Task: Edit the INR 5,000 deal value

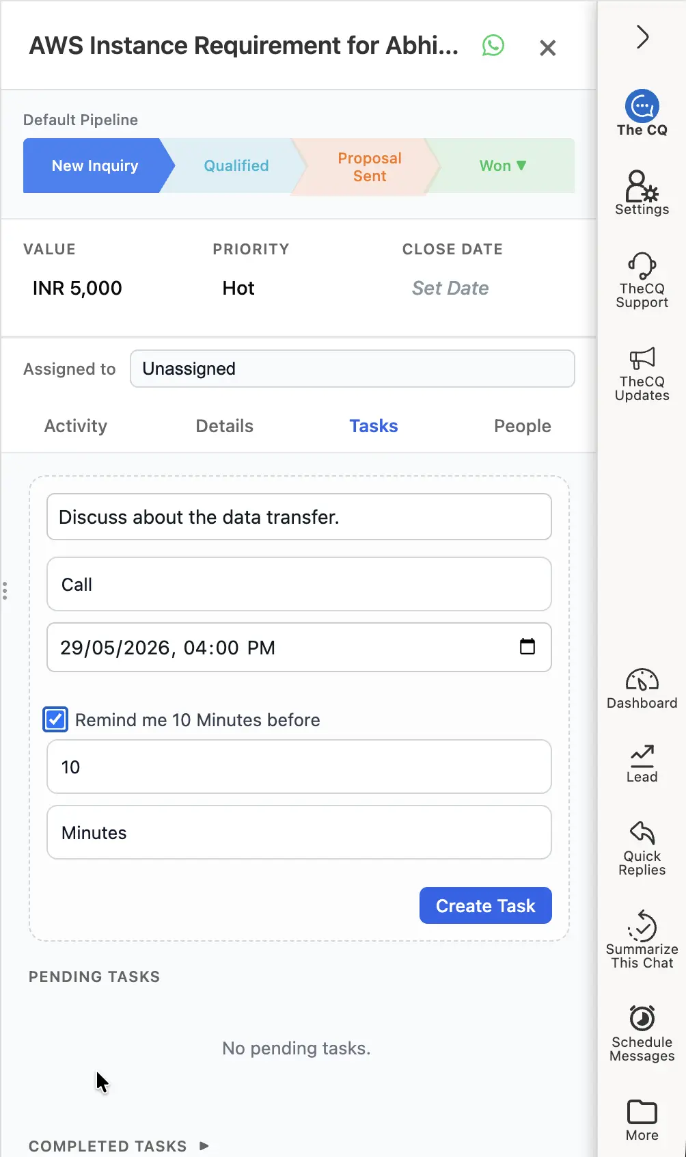Action: (77, 288)
